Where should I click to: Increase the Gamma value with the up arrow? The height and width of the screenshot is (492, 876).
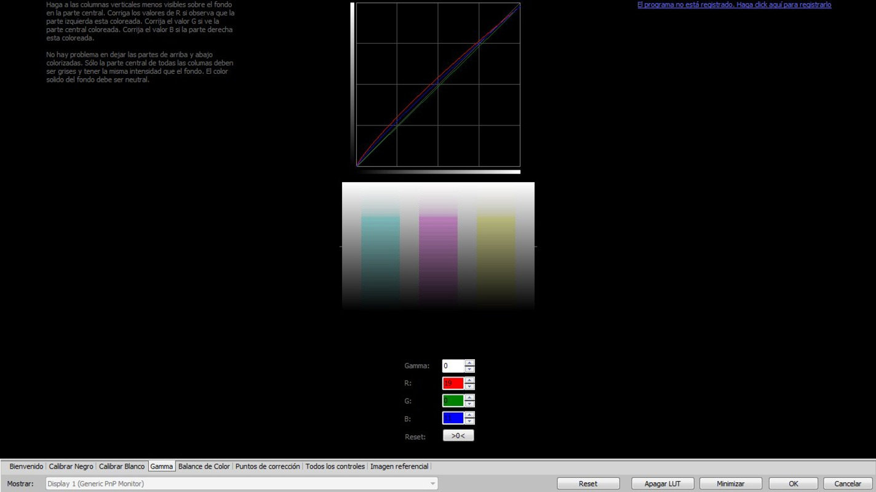point(470,363)
